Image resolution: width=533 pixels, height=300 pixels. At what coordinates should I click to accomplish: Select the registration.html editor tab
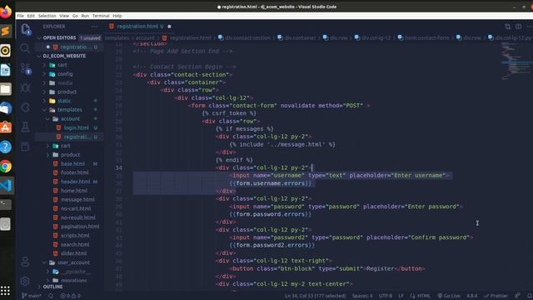tap(140, 26)
